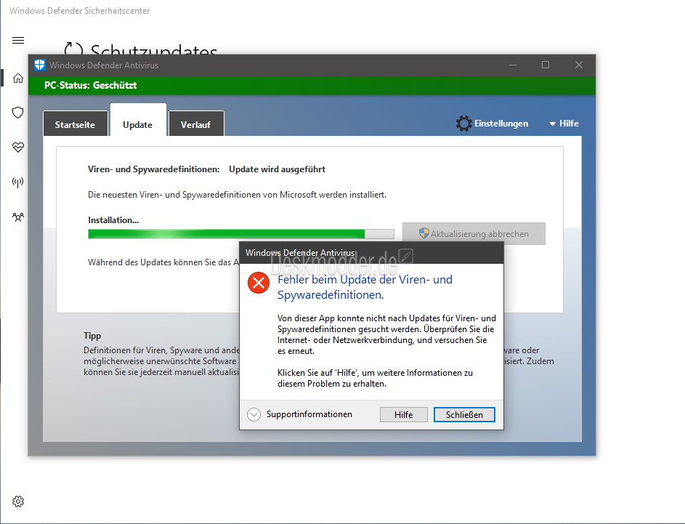Open virus protection shield icon in sidebar
This screenshot has height=524, width=685.
18,113
